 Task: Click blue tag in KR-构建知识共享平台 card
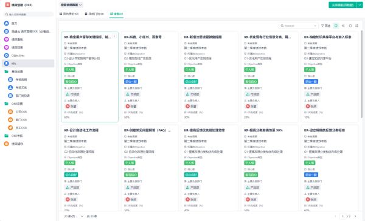(x=311, y=82)
